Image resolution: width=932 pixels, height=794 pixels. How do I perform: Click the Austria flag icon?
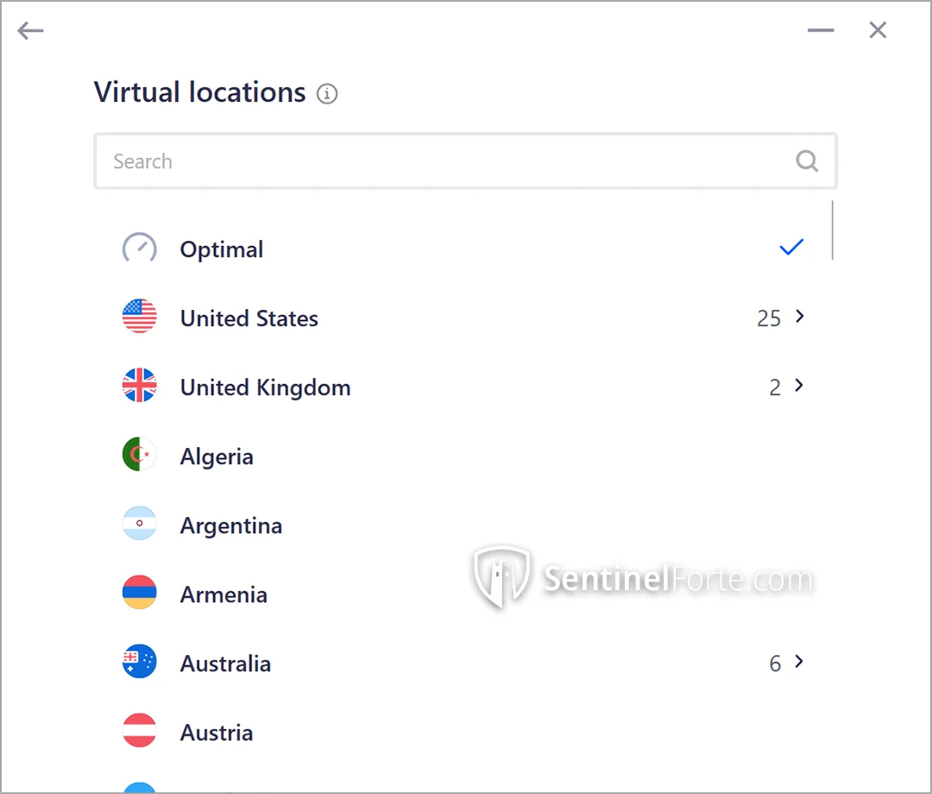tap(140, 731)
